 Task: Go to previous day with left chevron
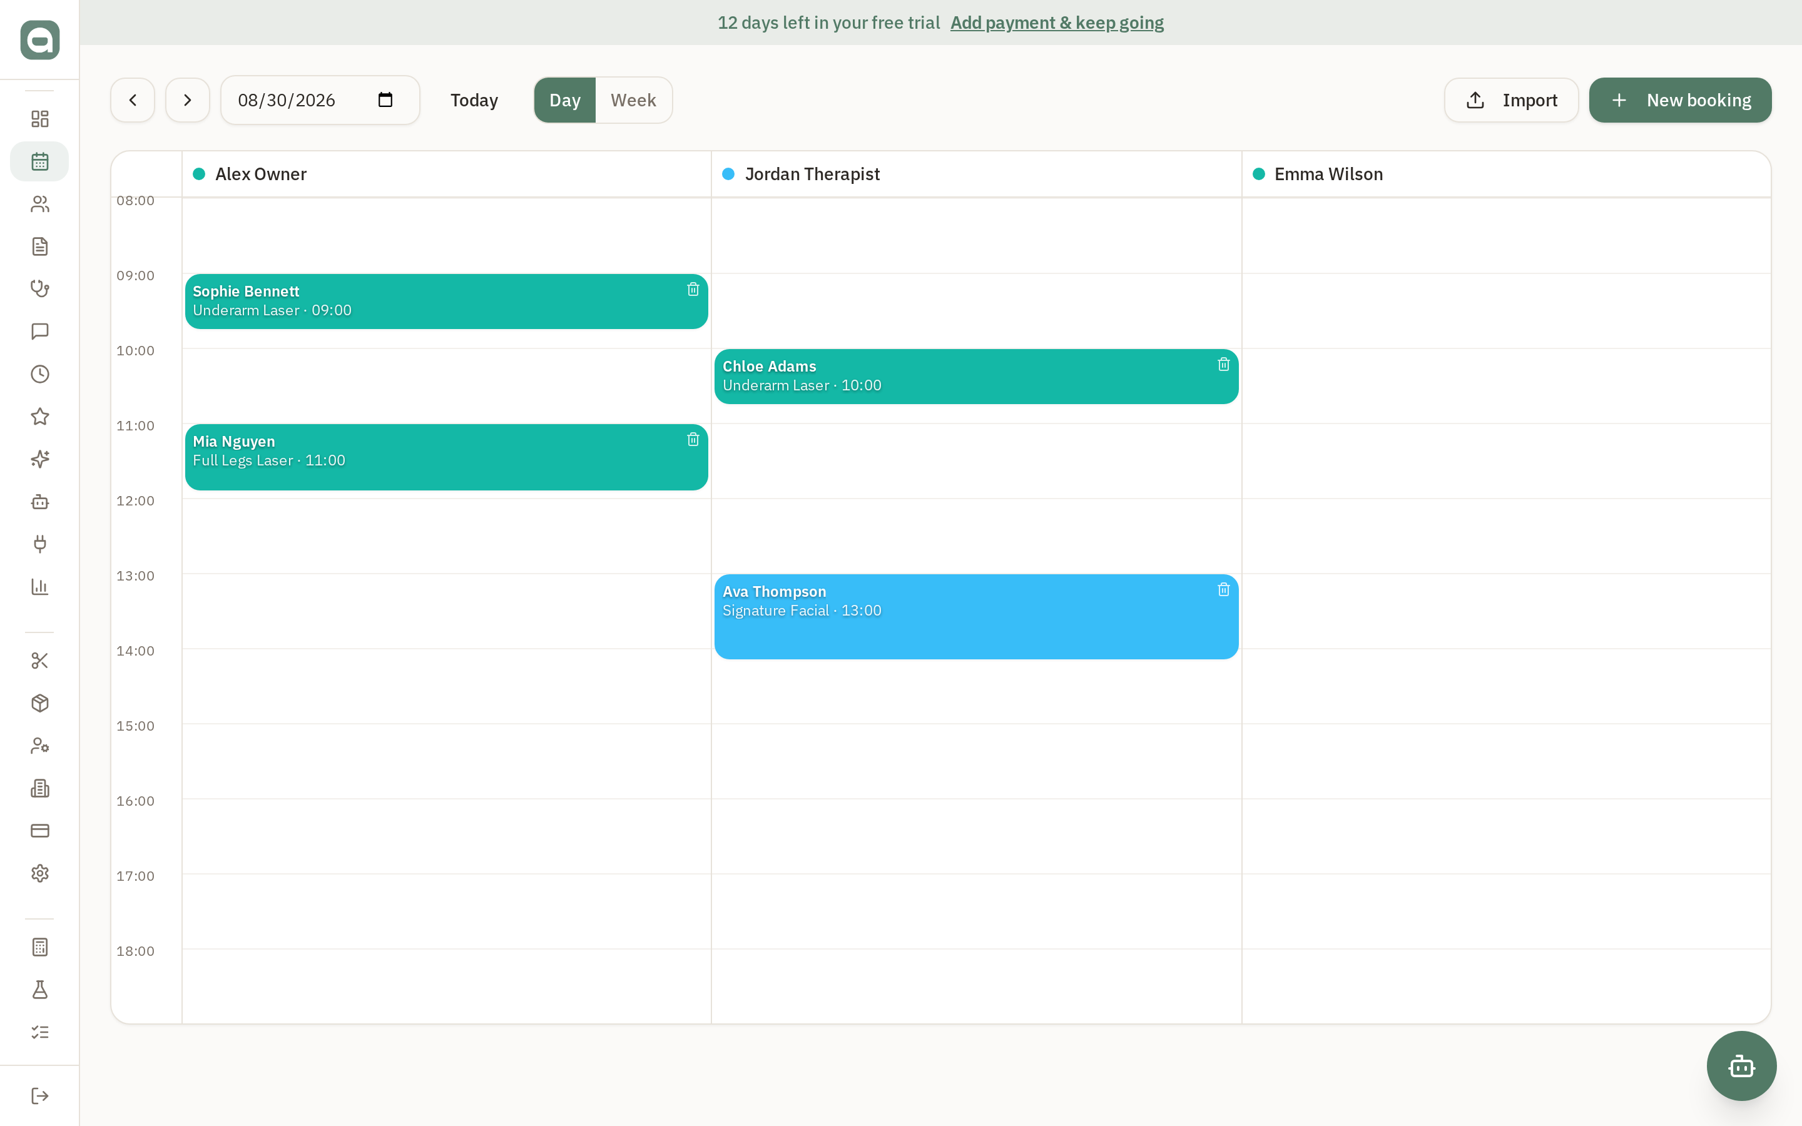coord(133,100)
